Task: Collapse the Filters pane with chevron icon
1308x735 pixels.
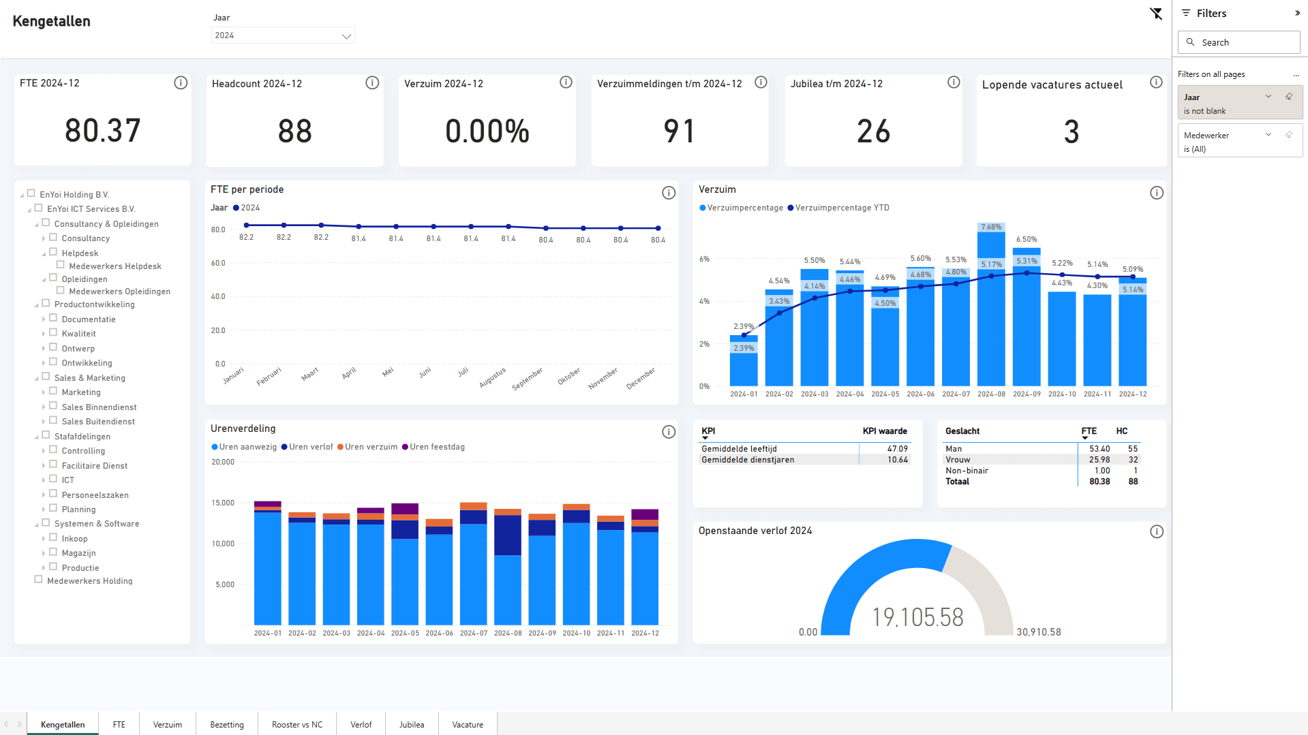Action: click(x=1297, y=13)
